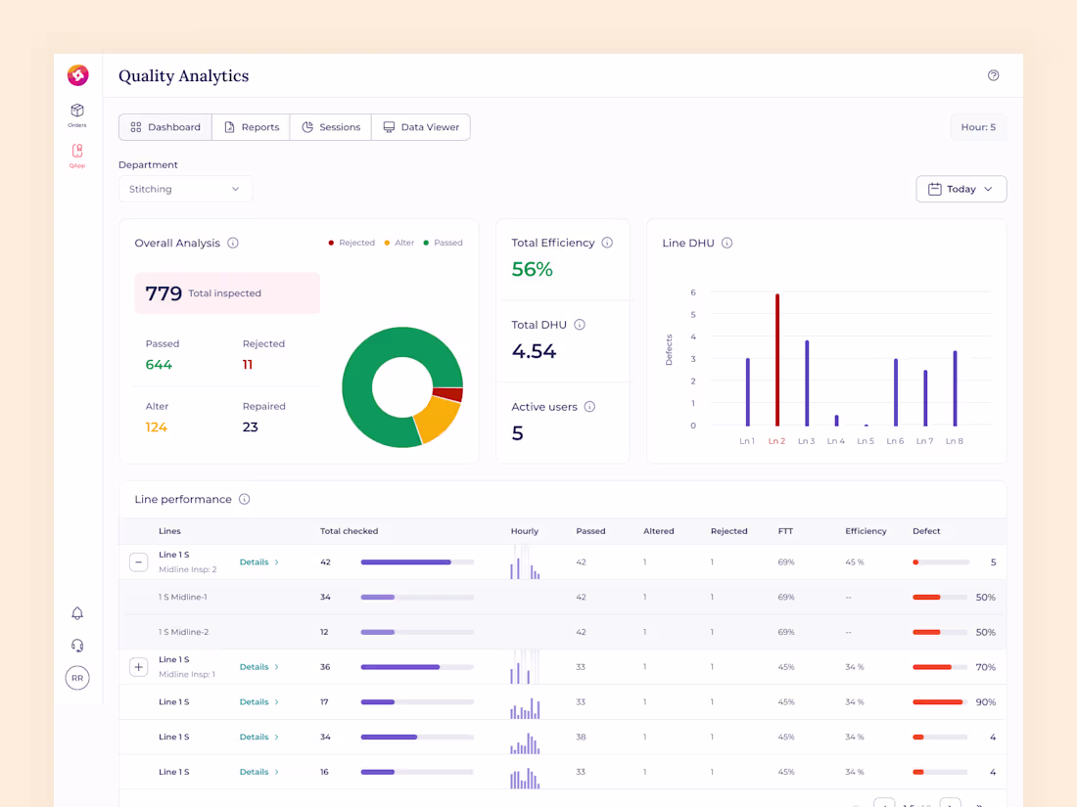
Task: Open notifications via the bell icon
Action: [77, 613]
